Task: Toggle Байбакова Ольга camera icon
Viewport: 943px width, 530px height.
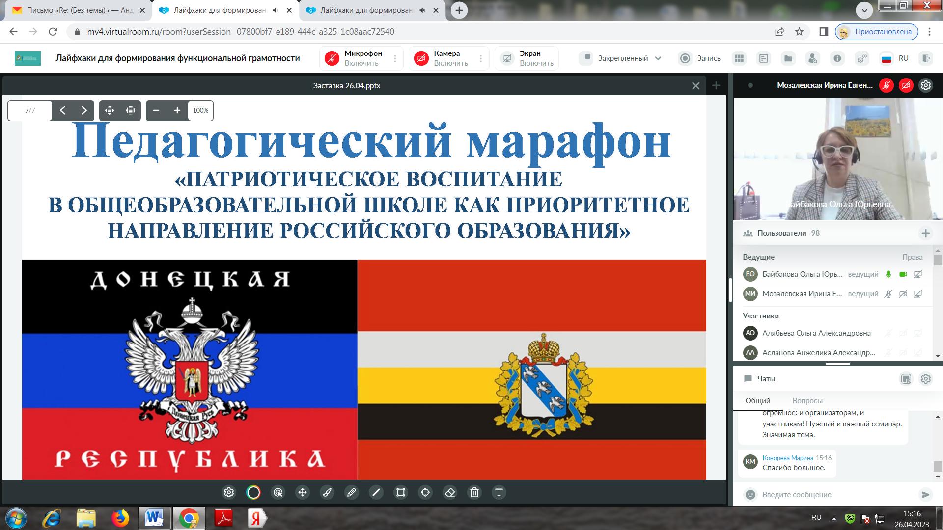Action: 903,274
